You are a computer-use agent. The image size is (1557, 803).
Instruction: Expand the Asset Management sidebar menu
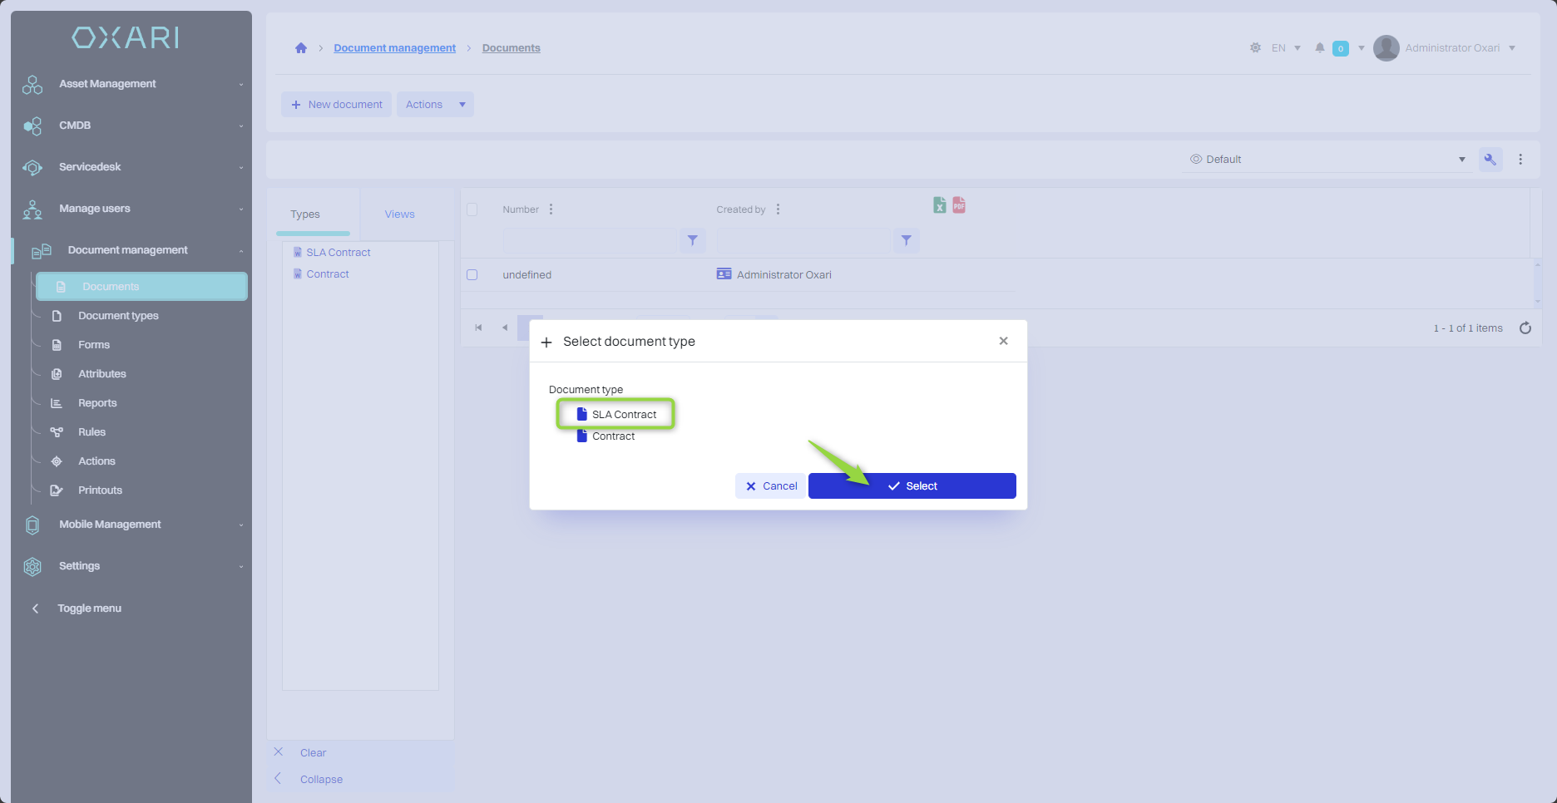pyautogui.click(x=133, y=84)
